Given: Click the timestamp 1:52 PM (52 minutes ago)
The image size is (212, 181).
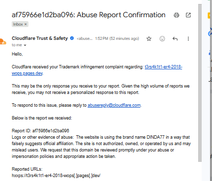Looking at the screenshot, I should coord(117,38).
